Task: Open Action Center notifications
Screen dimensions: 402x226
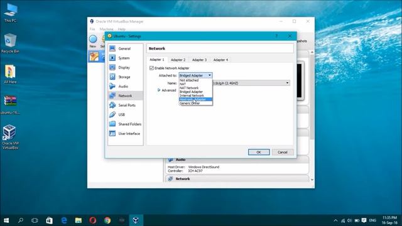Action: 364,220
